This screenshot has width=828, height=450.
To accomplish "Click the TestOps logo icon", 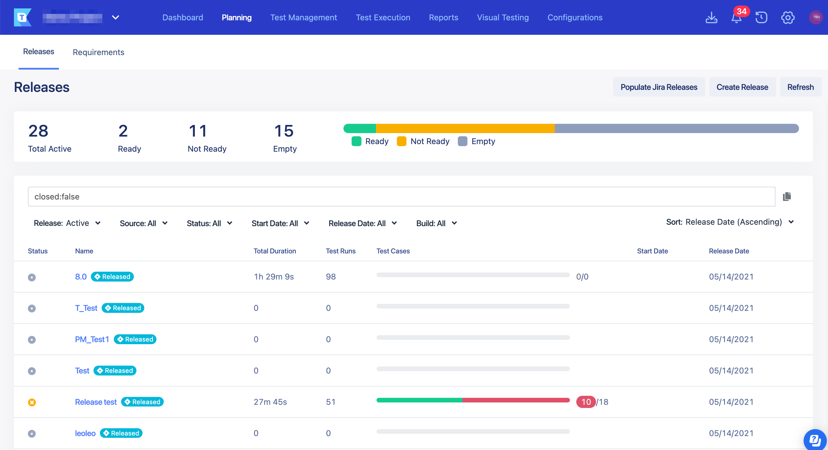I will coord(23,17).
